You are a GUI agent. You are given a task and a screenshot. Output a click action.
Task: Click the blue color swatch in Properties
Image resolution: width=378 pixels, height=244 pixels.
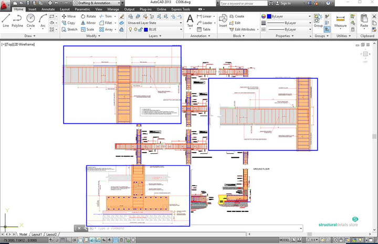point(269,16)
